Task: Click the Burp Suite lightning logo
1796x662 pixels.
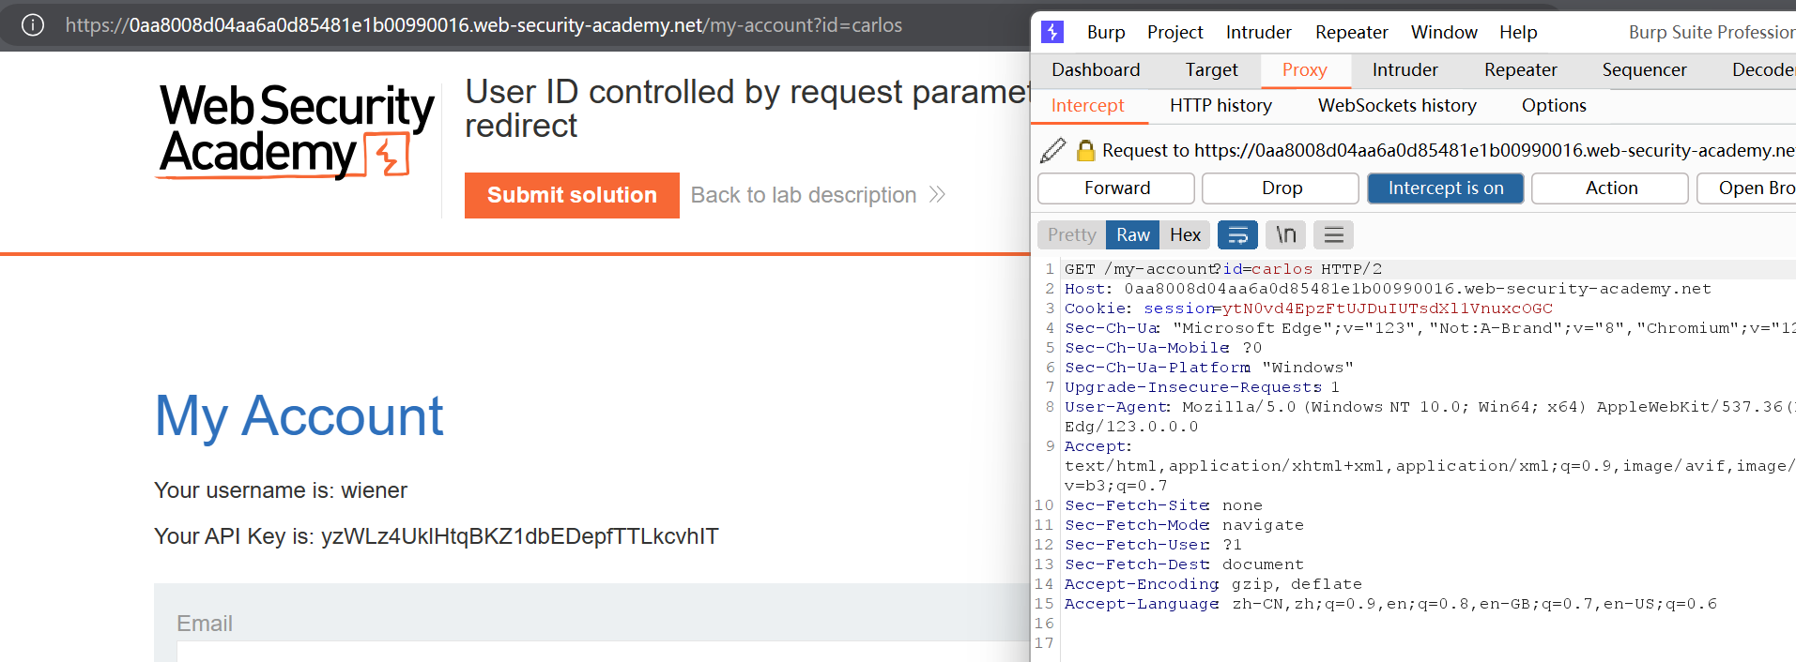Action: point(1052,32)
